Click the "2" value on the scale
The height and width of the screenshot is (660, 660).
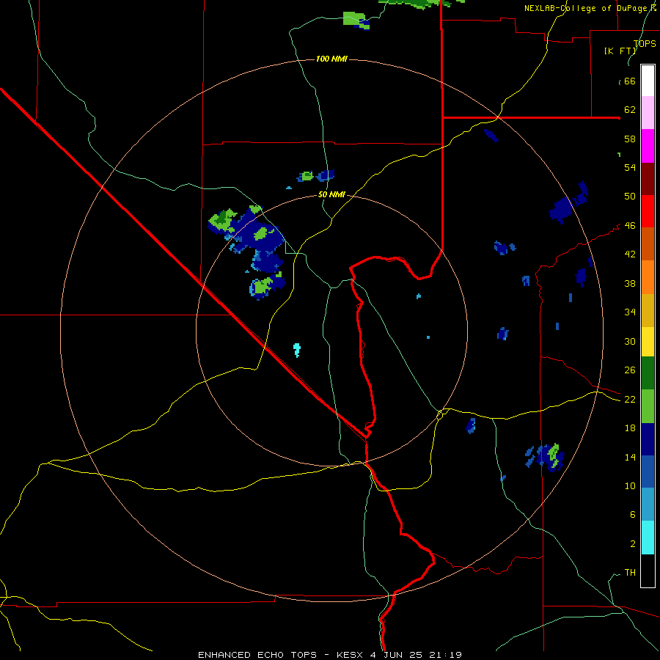(632, 544)
